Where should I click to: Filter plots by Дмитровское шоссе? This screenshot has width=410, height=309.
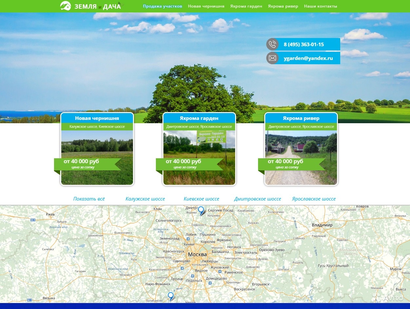tap(257, 199)
